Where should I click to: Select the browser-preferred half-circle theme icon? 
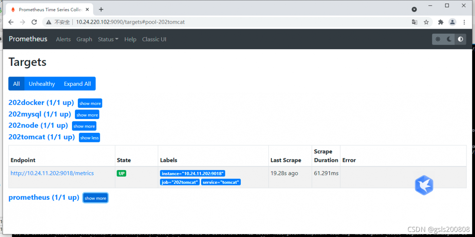point(461,39)
